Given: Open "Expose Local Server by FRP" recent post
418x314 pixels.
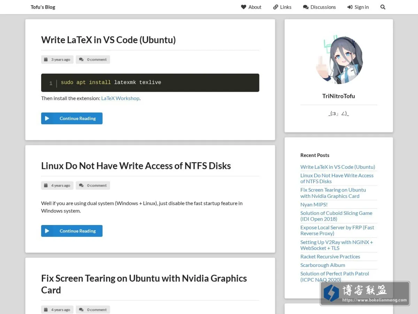Looking at the screenshot, I should pyautogui.click(x=337, y=230).
